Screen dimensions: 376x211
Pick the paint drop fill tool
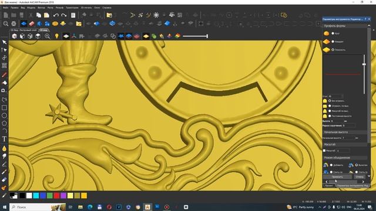[x=4, y=148]
